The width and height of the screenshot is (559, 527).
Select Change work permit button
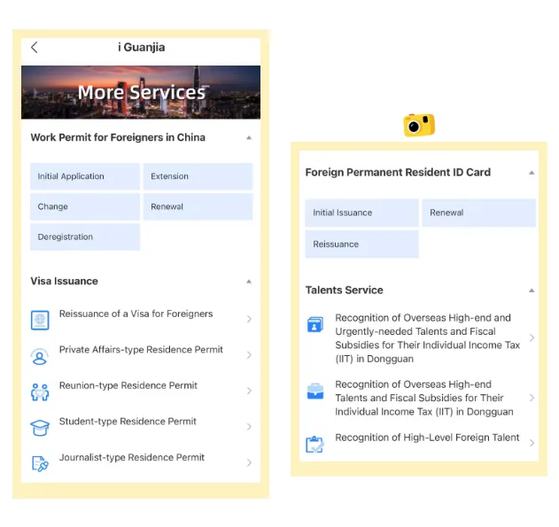pyautogui.click(x=85, y=206)
